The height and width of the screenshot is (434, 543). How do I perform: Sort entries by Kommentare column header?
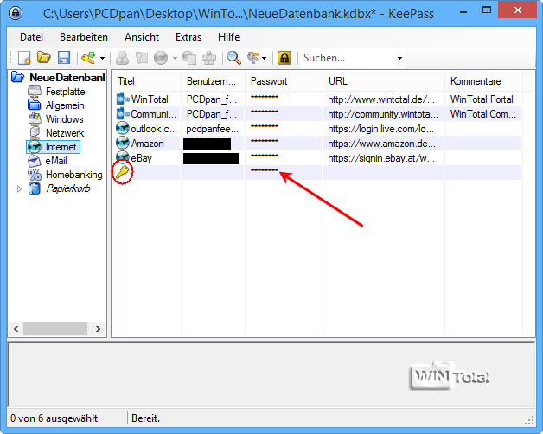(x=483, y=81)
